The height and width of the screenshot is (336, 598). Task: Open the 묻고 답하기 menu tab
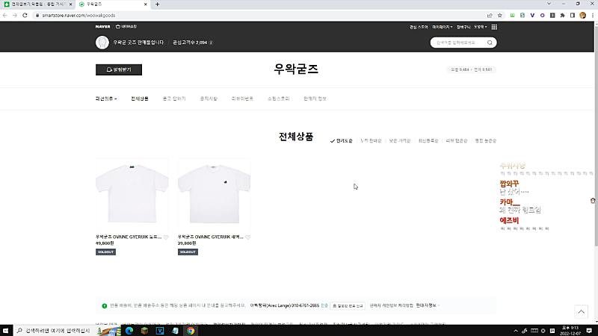pyautogui.click(x=174, y=99)
